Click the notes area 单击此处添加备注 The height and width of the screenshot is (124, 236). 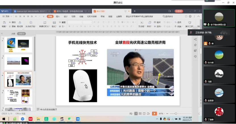[x=48, y=109]
